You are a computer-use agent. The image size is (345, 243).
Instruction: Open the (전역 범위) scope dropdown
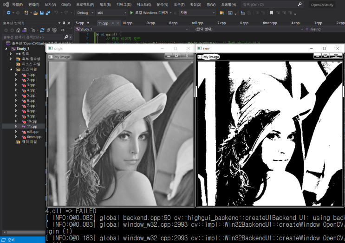click(x=247, y=29)
